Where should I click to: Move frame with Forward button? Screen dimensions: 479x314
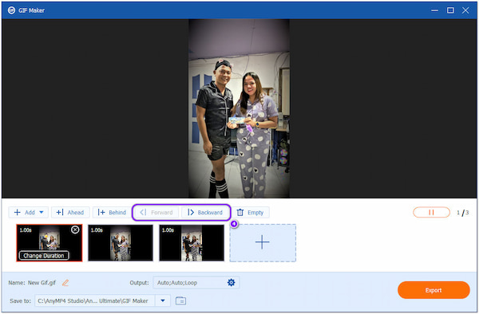click(x=156, y=213)
